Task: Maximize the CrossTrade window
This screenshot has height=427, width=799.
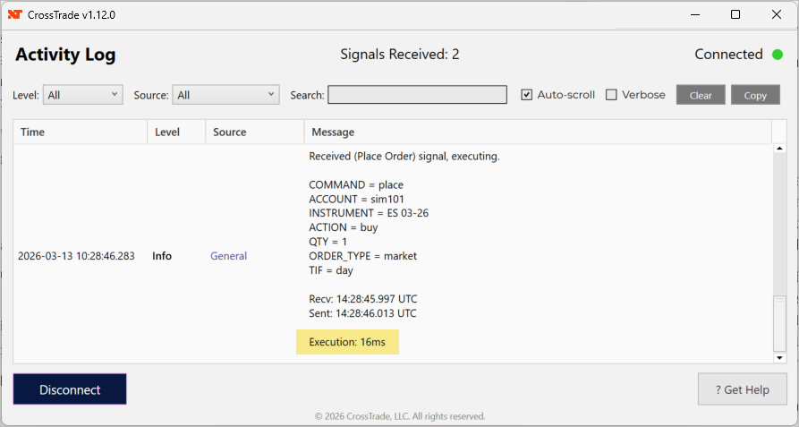Action: [735, 14]
